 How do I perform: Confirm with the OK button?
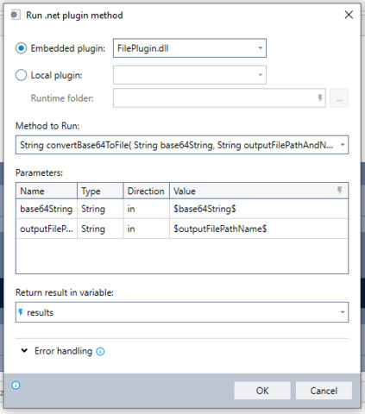262,391
